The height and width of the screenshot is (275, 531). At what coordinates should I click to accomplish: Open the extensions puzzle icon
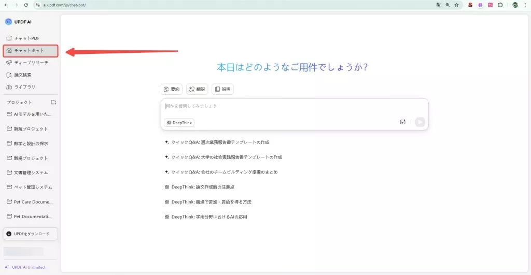click(x=500, y=5)
